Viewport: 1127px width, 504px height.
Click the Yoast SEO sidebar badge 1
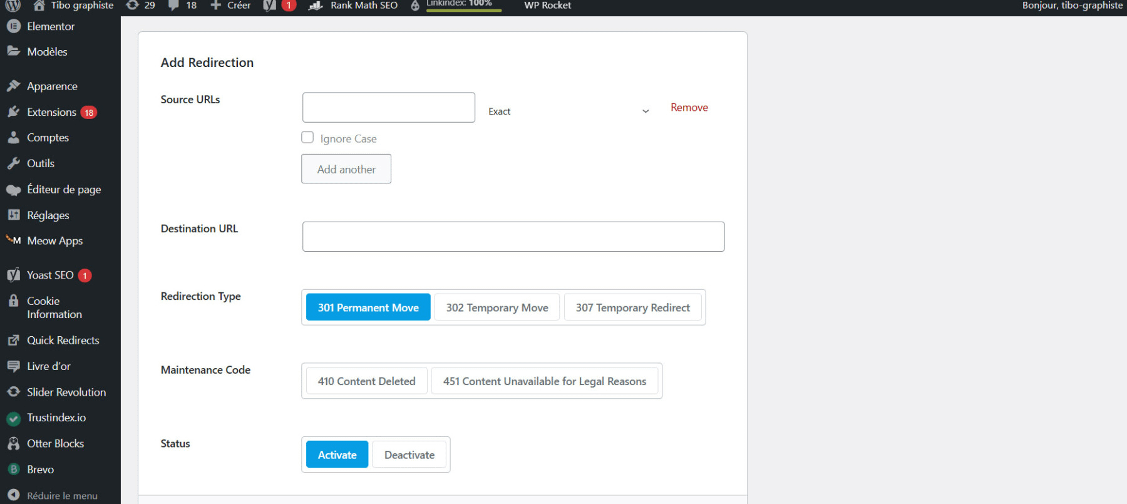point(85,275)
